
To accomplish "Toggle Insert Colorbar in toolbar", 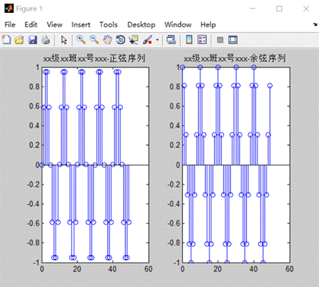I will pyautogui.click(x=189, y=39).
